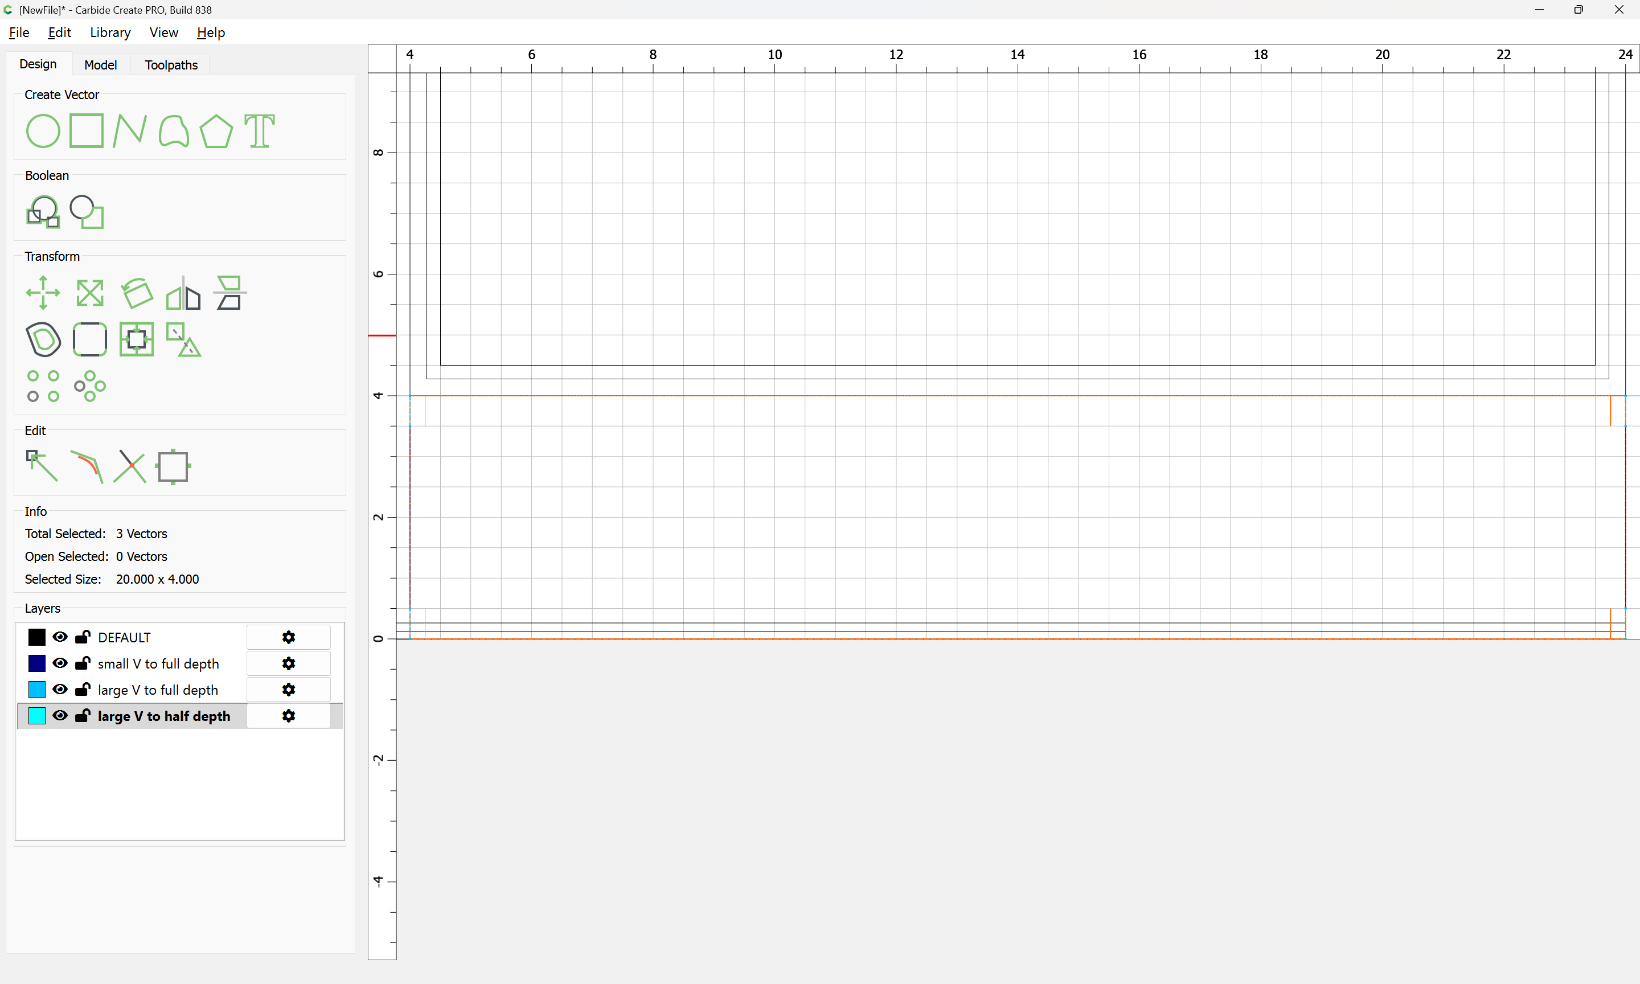Screen dimensions: 1640x984
Task: Select the Polyline tool
Action: pyautogui.click(x=129, y=130)
